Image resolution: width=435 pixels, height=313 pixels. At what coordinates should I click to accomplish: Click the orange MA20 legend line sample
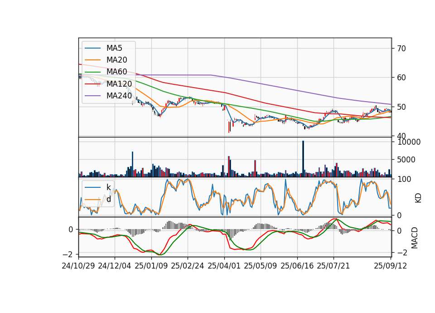point(92,60)
